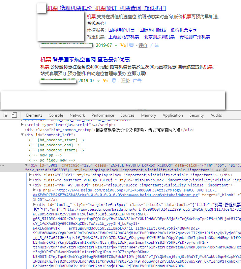Click the 保 shield icon in the first result
The image size is (241, 269).
[131, 45]
